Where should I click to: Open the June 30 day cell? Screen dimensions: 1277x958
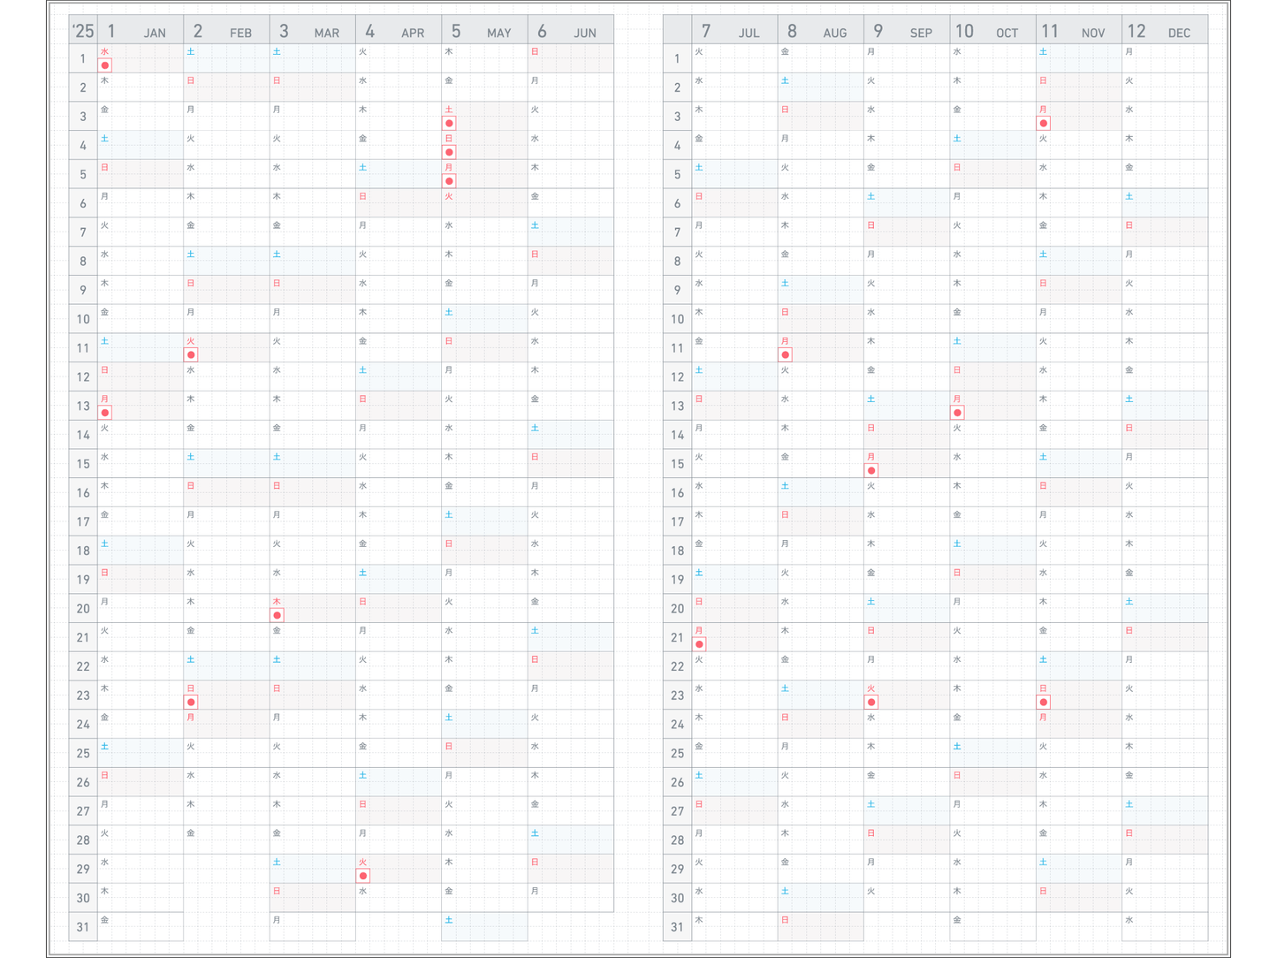(x=570, y=897)
